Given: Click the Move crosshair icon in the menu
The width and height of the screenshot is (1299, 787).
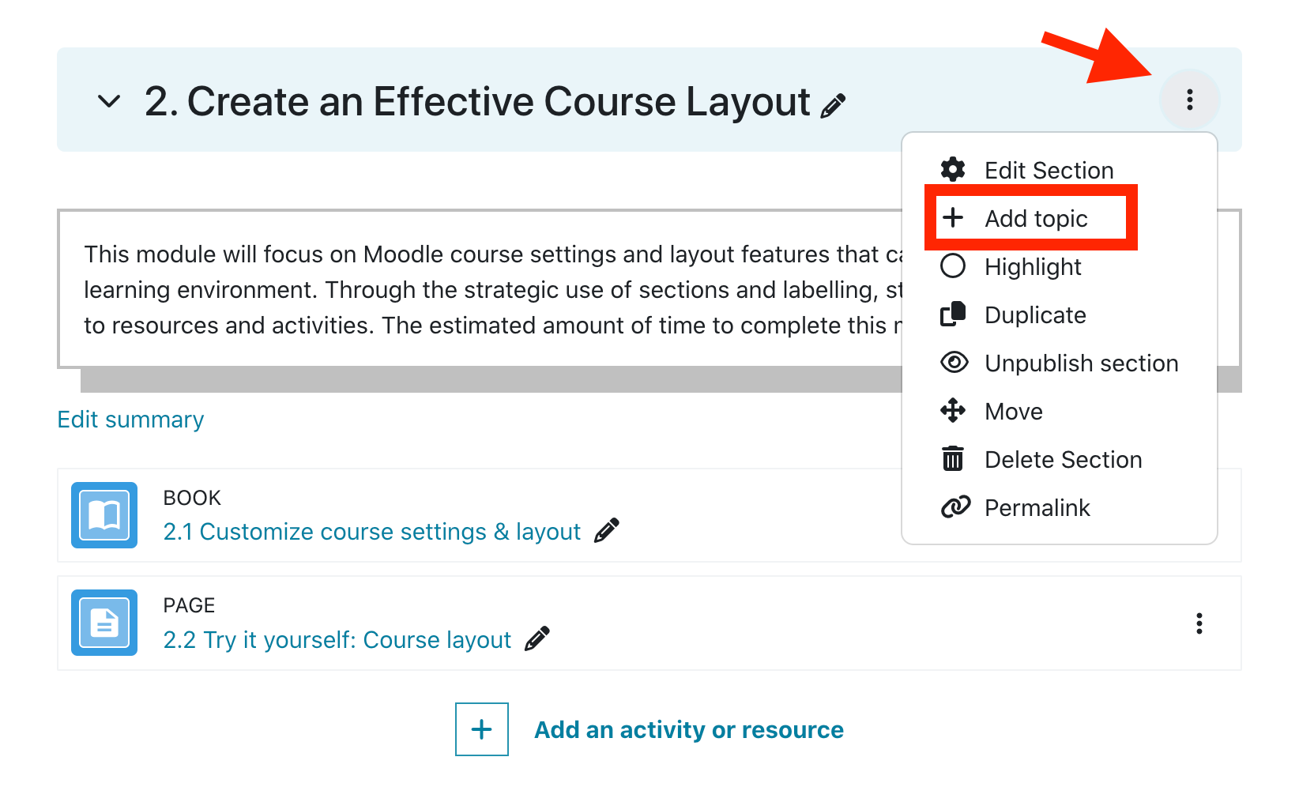Looking at the screenshot, I should click(x=954, y=411).
